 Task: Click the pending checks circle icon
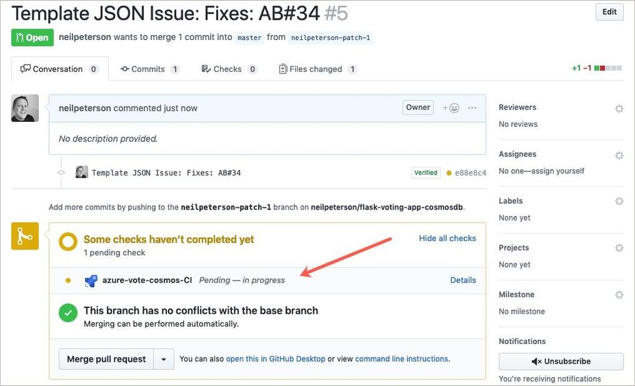(x=68, y=241)
